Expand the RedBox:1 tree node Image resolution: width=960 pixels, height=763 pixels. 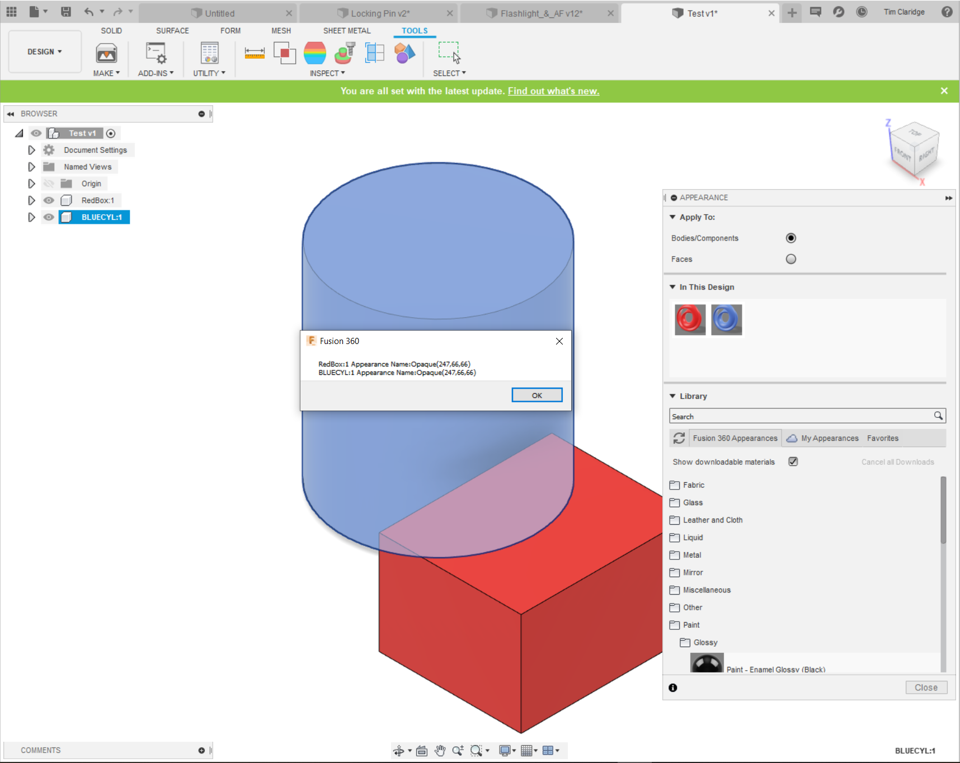(31, 200)
